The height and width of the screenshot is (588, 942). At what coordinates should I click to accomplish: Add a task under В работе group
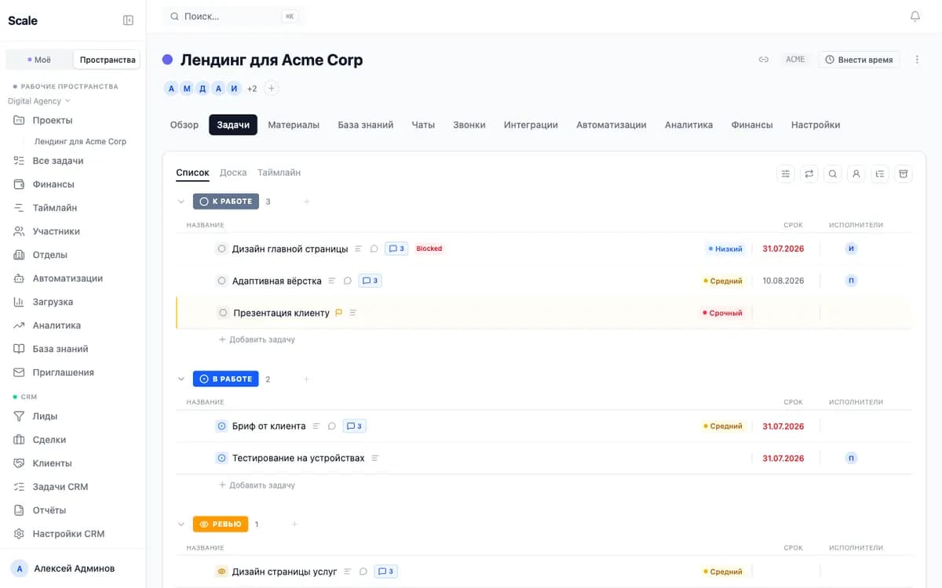point(257,485)
